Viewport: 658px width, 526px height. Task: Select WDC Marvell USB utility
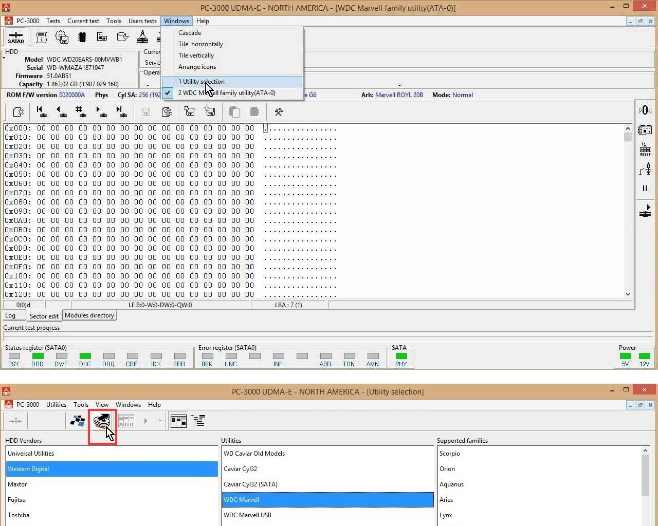pyautogui.click(x=247, y=515)
